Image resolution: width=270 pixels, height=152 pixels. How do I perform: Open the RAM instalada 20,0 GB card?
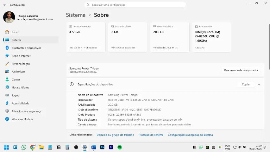point(170,37)
